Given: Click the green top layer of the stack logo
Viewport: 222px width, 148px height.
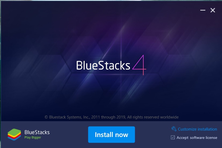Looking at the screenshot, I should click(x=14, y=132).
